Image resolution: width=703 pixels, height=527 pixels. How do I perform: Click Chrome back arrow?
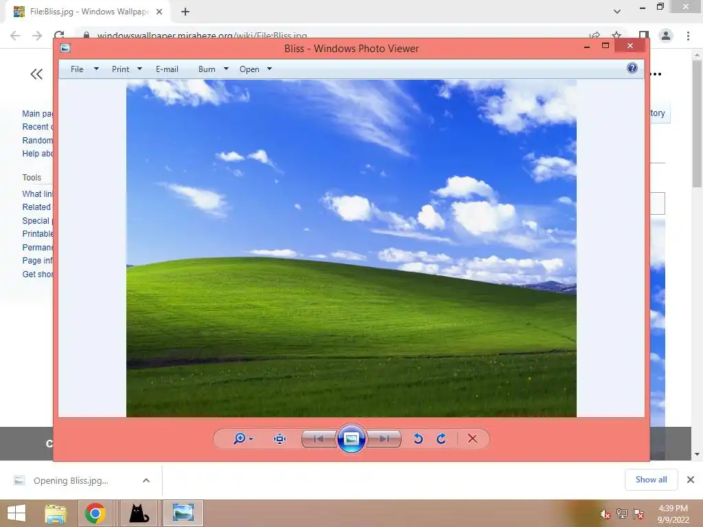point(15,36)
